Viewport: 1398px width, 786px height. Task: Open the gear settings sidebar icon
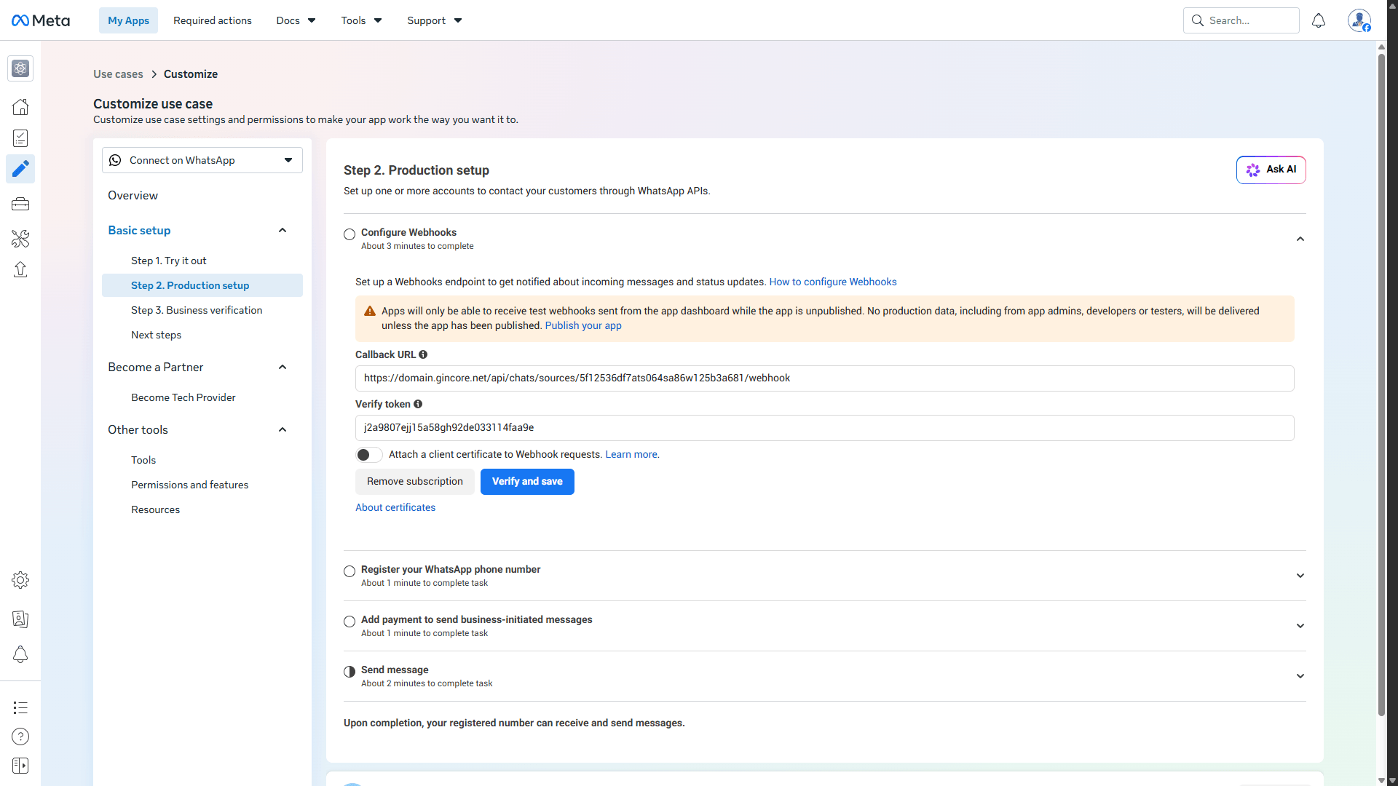click(x=20, y=580)
